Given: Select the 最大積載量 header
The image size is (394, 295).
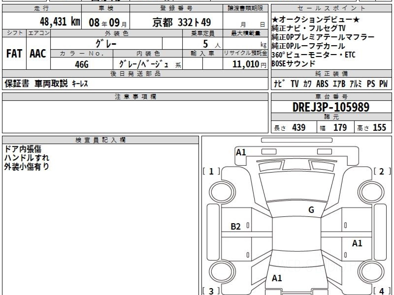Looking at the screenshot, I should pyautogui.click(x=245, y=33).
